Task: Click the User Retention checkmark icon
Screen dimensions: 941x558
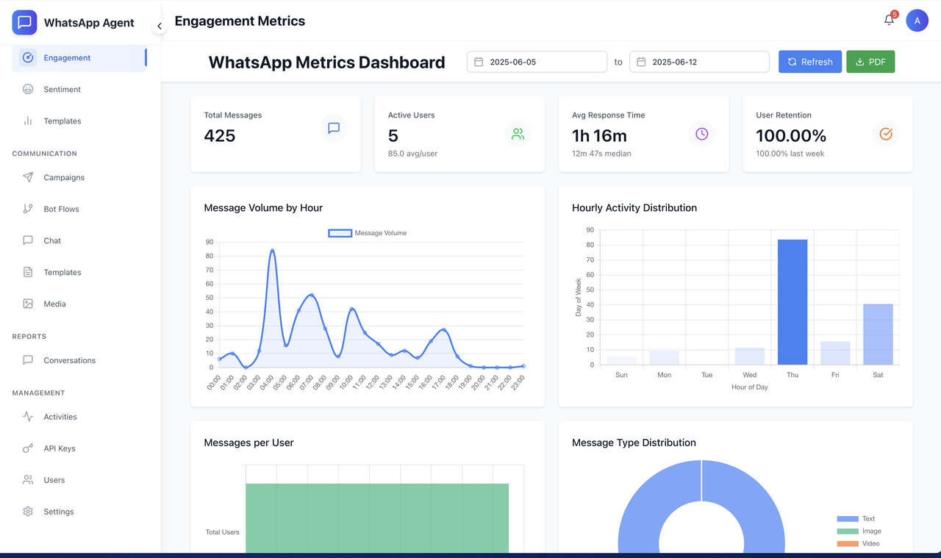Action: (x=886, y=134)
